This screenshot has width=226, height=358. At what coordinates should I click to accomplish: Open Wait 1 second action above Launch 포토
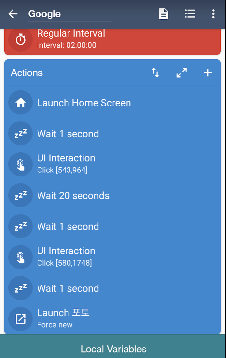pos(113,288)
